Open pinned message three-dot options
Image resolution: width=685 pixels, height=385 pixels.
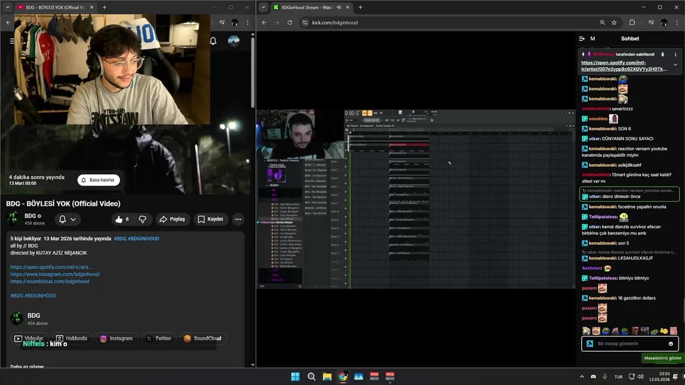[x=675, y=55]
